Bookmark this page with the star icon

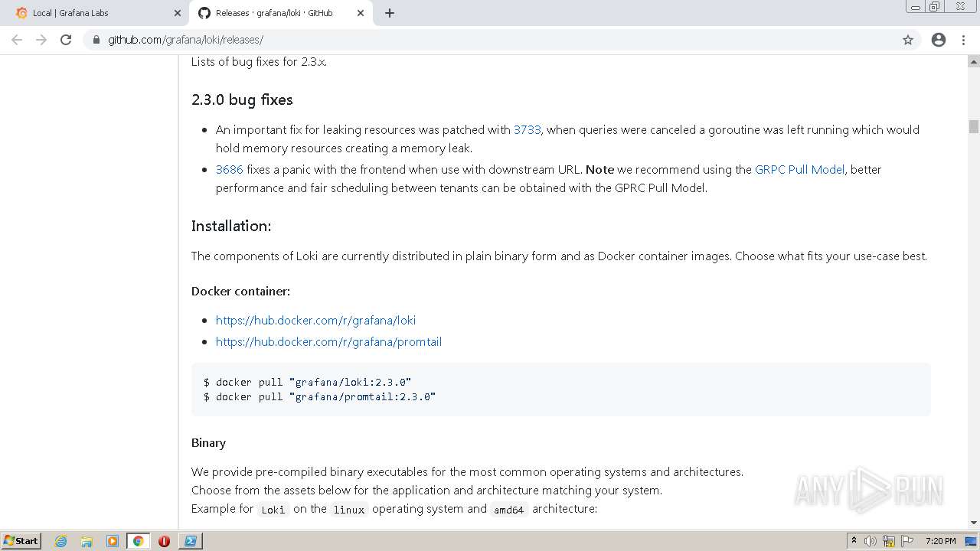908,40
